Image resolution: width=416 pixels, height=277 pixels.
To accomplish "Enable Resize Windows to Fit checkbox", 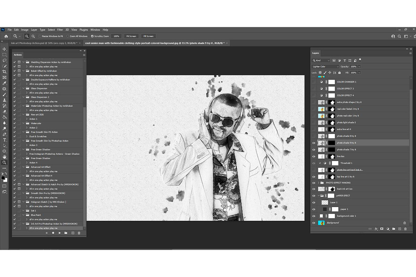I will click(40, 36).
